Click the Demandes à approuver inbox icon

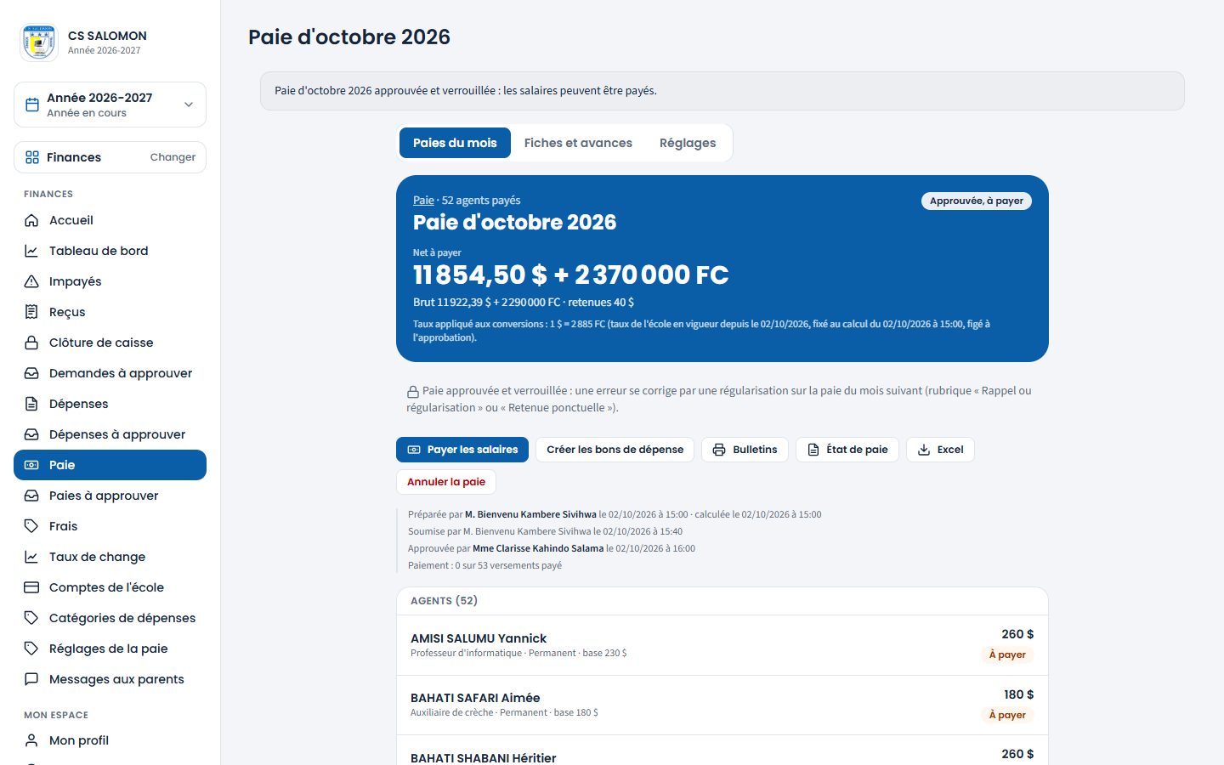point(31,373)
